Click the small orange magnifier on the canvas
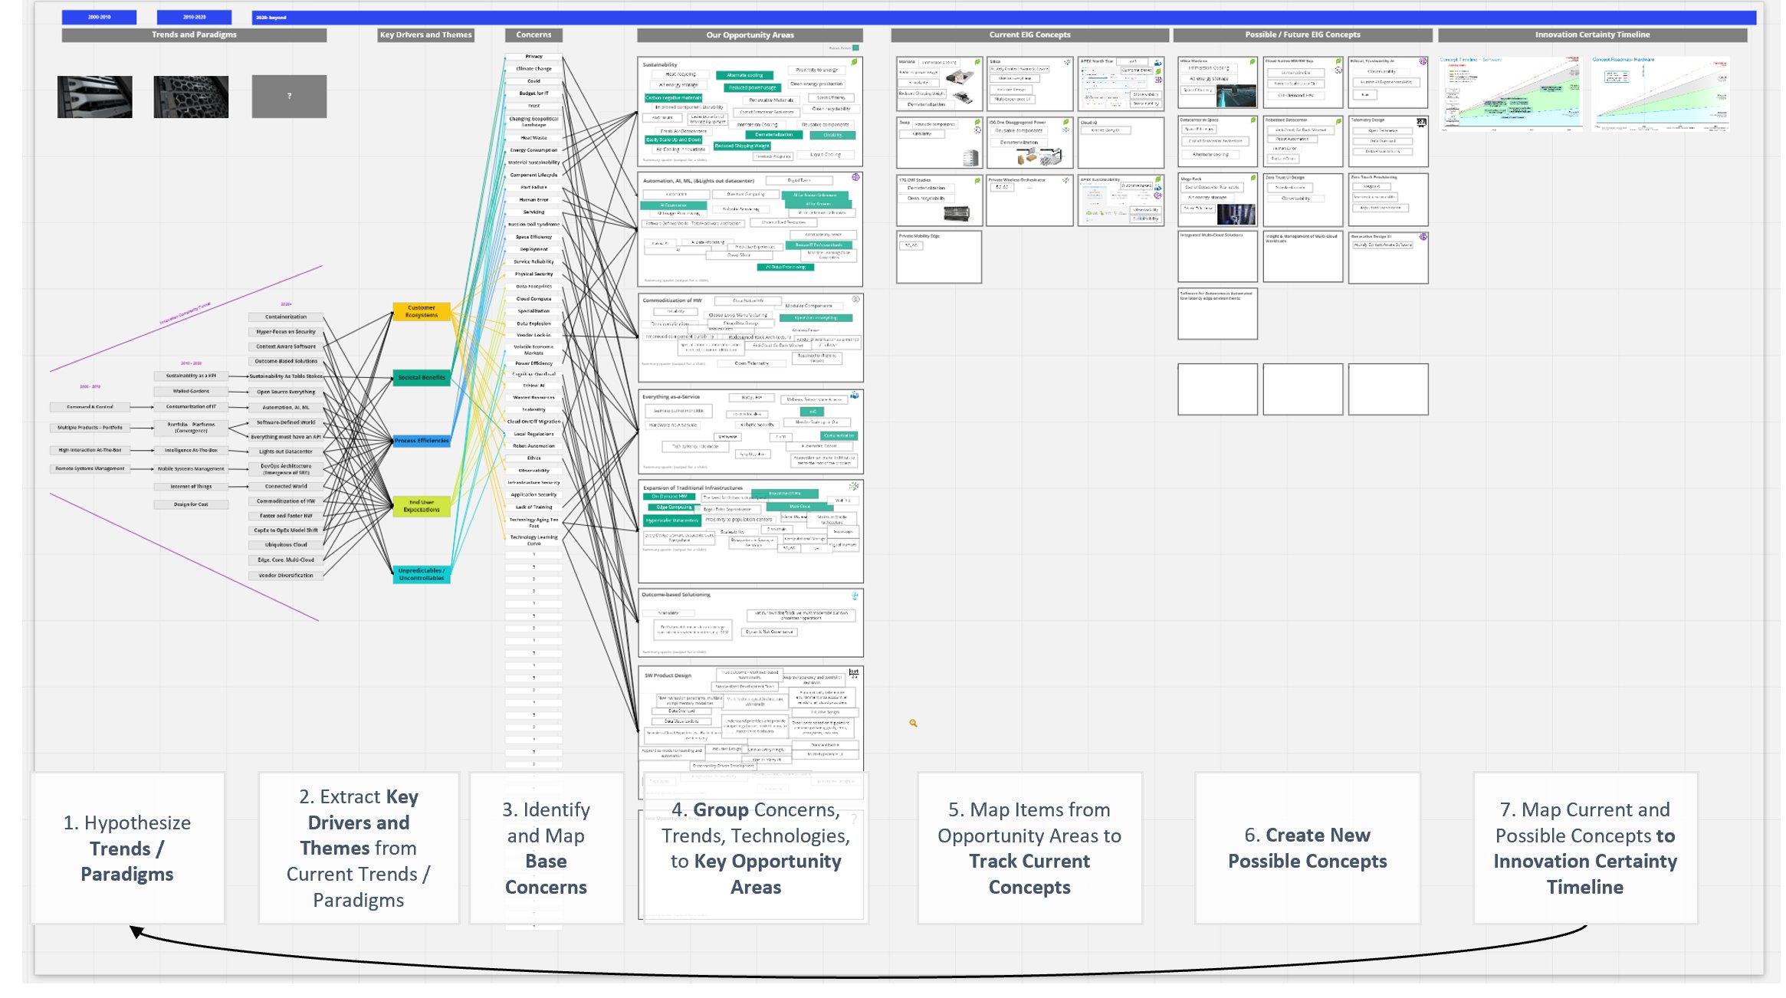The image size is (1786, 998). (x=912, y=724)
